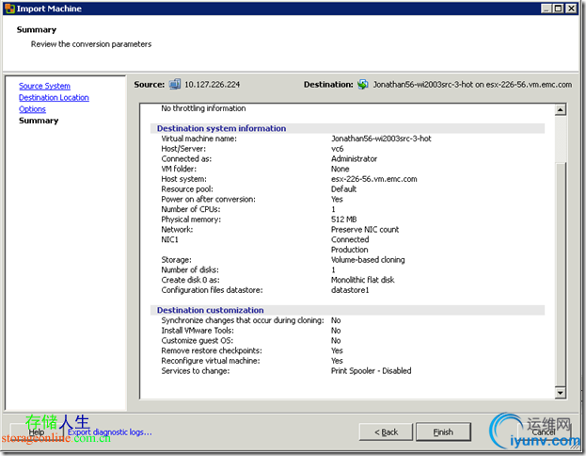Viewport: 586px width, 456px height.
Task: Go to Destination Location step
Action: [54, 98]
